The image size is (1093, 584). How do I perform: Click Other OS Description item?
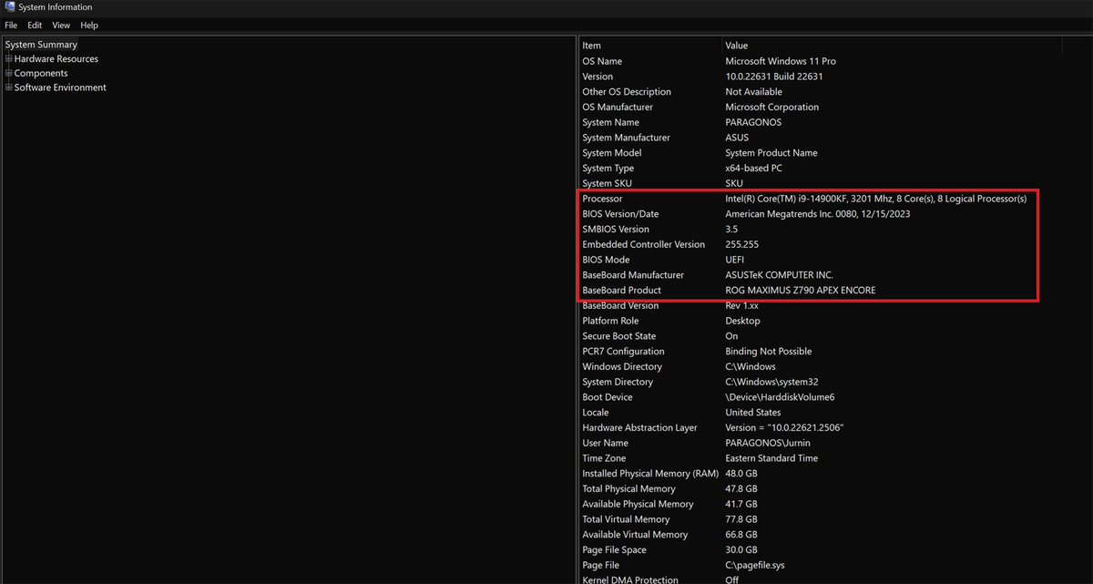point(627,92)
